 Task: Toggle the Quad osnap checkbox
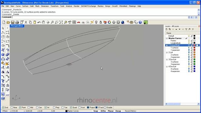point(71,107)
